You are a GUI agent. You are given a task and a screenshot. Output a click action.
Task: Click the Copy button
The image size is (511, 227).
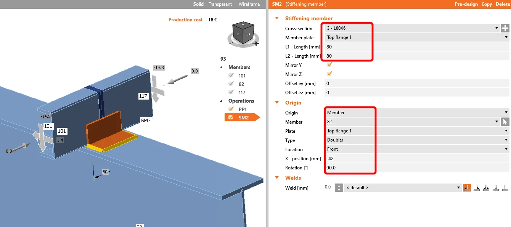[487, 4]
